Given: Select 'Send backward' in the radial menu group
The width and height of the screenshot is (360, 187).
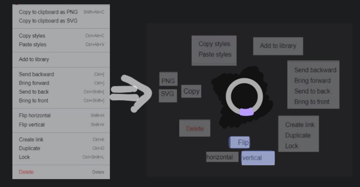Looking at the screenshot, I should (315, 70).
